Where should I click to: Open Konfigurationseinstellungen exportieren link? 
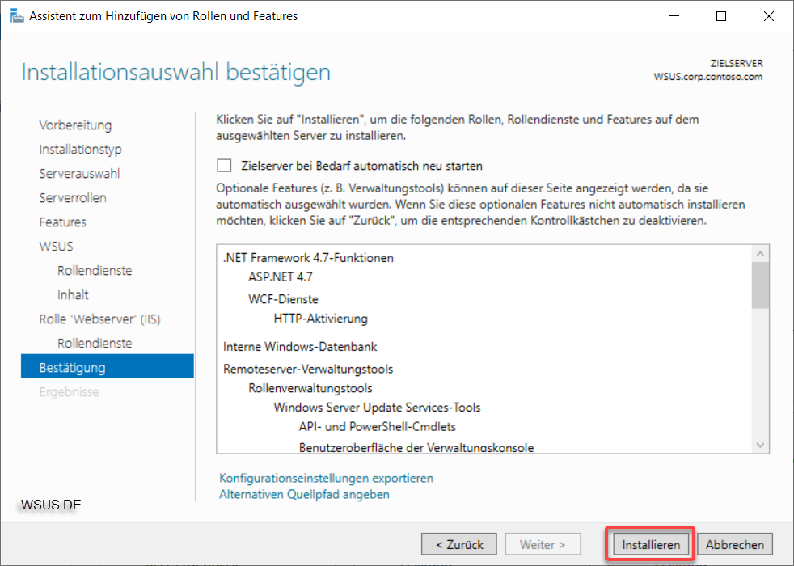pyautogui.click(x=326, y=478)
